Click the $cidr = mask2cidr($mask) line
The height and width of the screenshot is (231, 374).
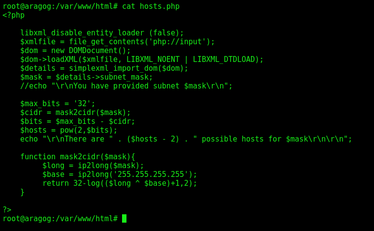pos(75,113)
